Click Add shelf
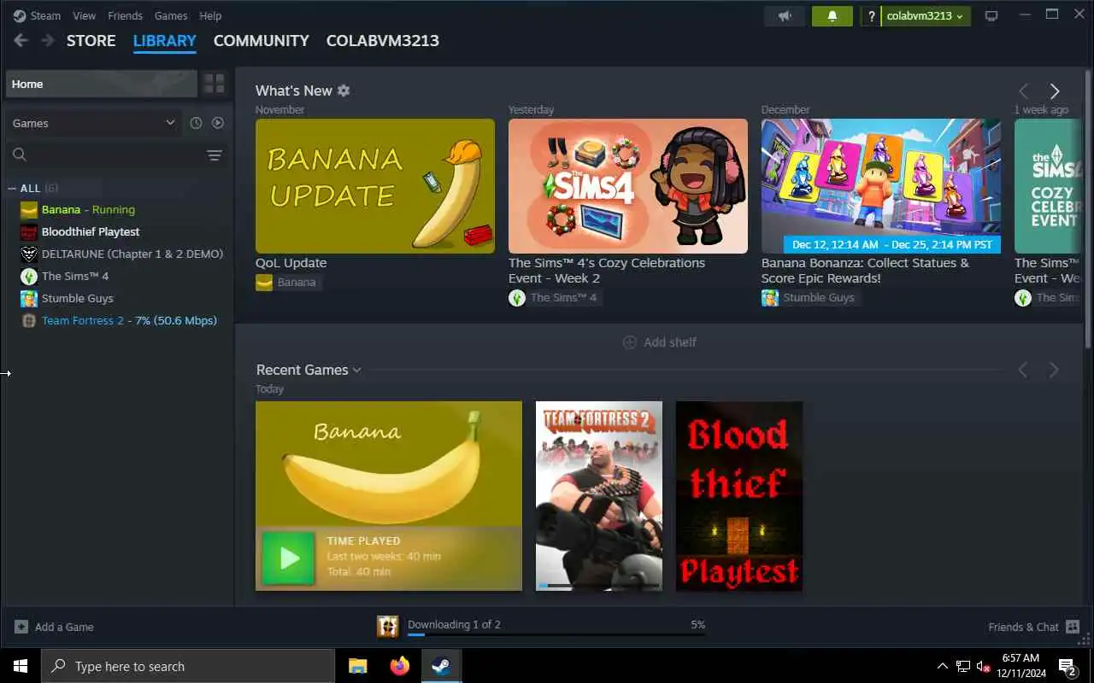 coord(660,342)
